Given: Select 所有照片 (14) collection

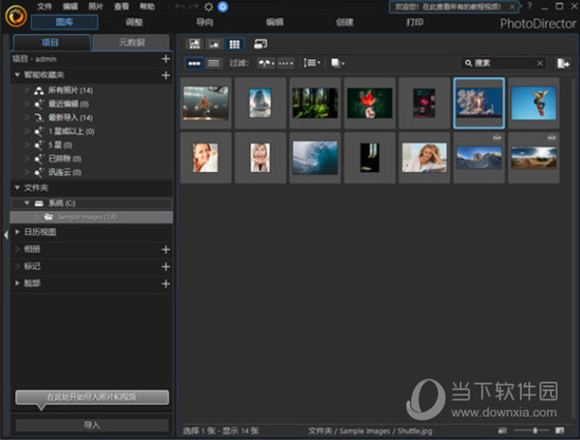Looking at the screenshot, I should (71, 90).
